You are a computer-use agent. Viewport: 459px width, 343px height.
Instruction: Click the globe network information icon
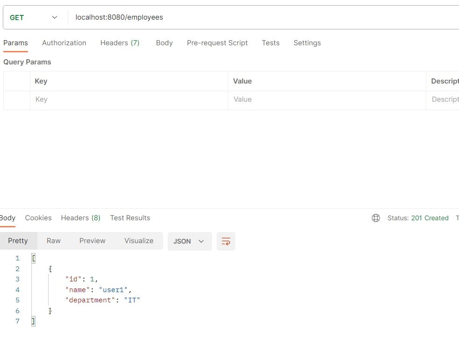(375, 218)
